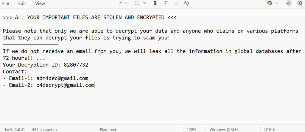
Task: Open the Copilot icon
Action: coord(270,3)
